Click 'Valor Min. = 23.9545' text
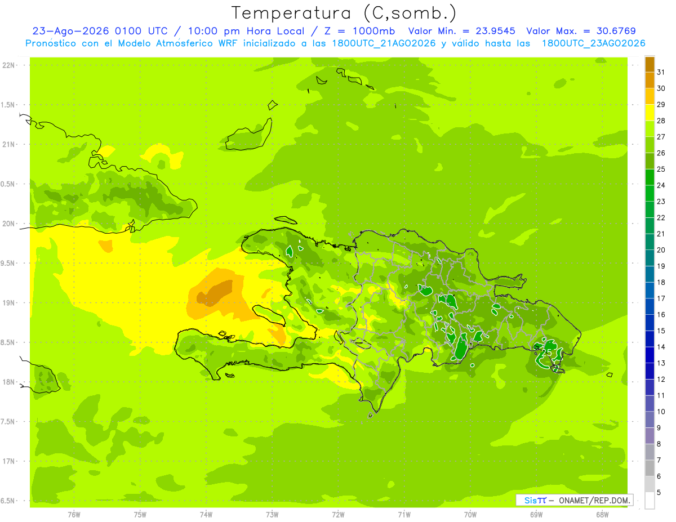 tap(461, 31)
